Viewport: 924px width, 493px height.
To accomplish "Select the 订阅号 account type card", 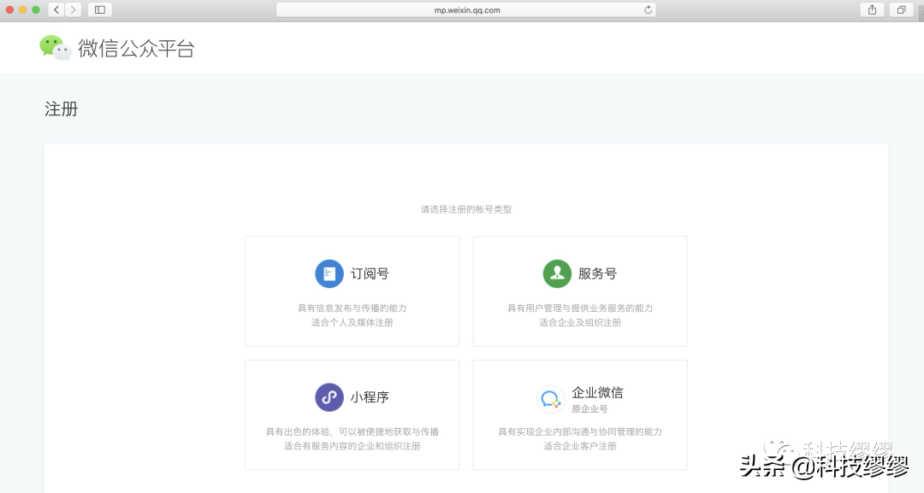I will (352, 291).
